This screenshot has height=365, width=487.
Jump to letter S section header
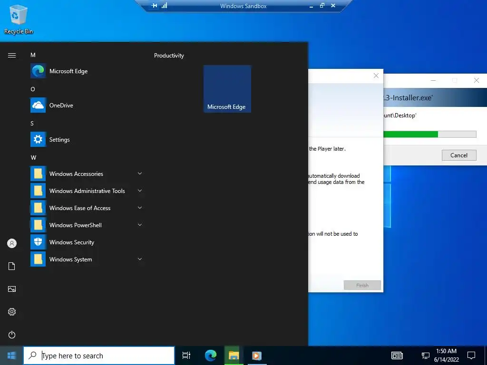tap(32, 124)
